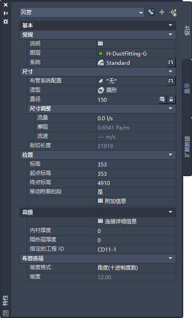Viewport: 192px width, 318px height.
Task: Open 附加信息 additional information
Action: [112, 201]
